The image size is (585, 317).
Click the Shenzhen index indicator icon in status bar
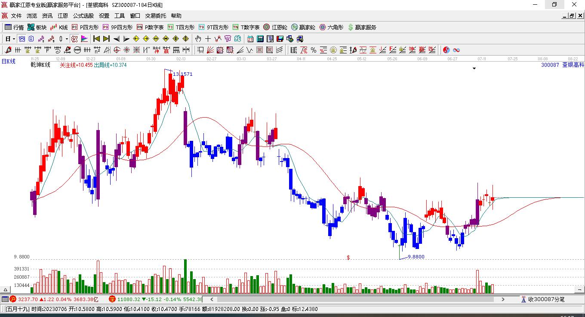point(112,299)
